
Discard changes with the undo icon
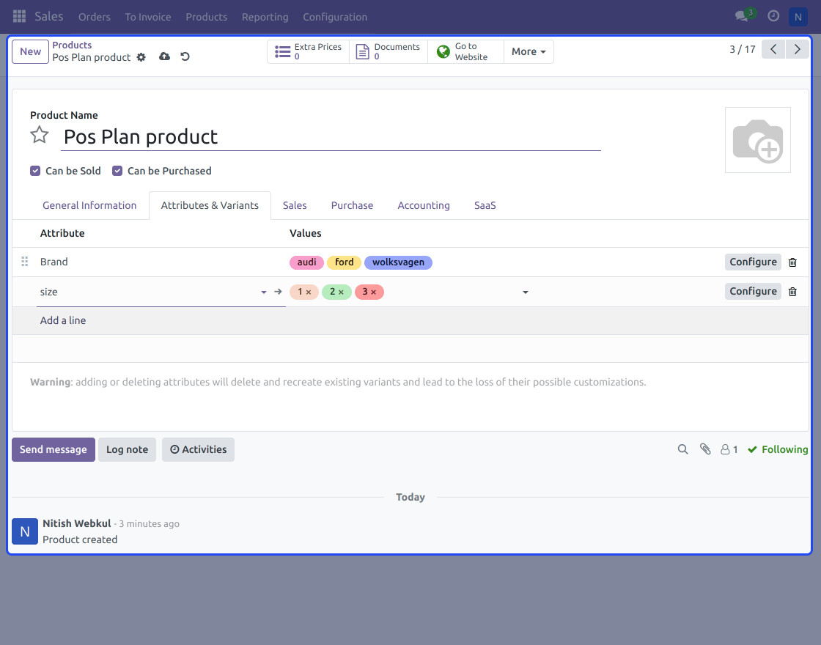pos(185,56)
